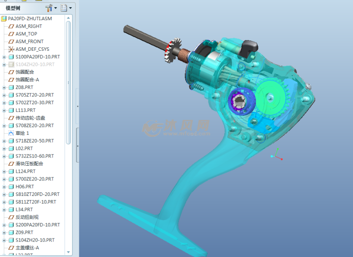Click the PA20FD-ZHUTI.ASM assembly icon

(4, 19)
